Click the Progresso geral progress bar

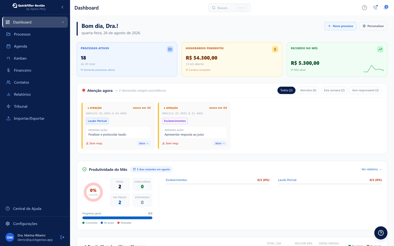coord(117,218)
